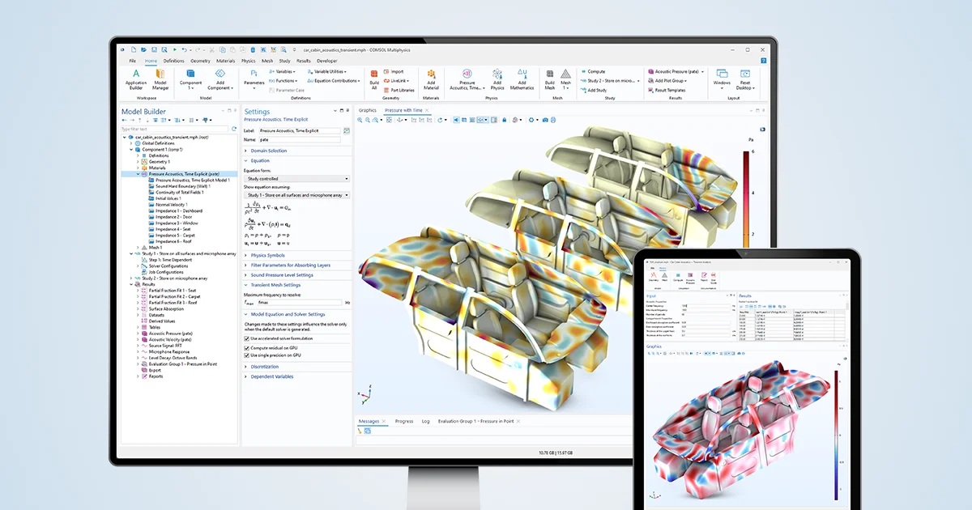Select the Build All icon in Geometry section
The width and height of the screenshot is (972, 510).
tap(373, 74)
